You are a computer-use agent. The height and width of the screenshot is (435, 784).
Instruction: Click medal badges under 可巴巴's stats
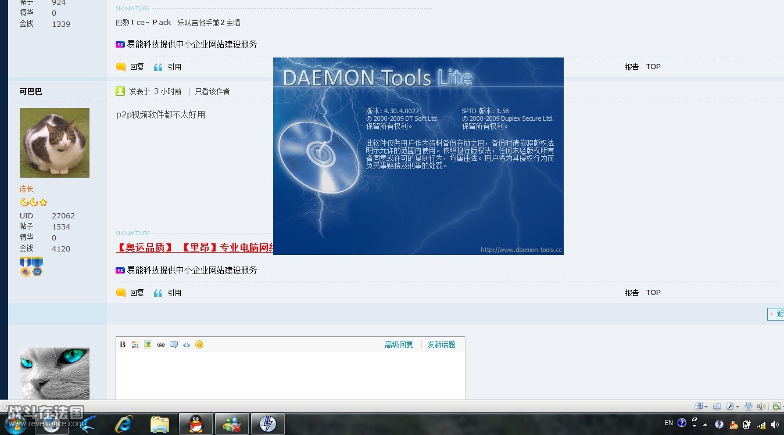coord(31,267)
